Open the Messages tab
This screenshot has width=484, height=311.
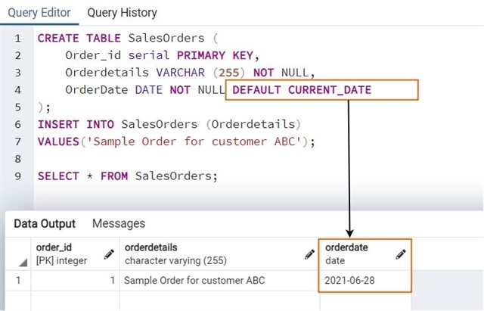coord(119,223)
